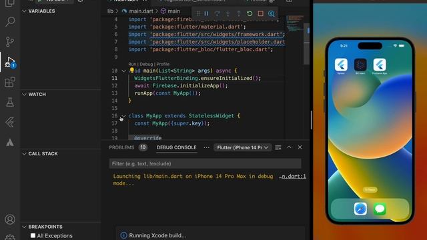
Task: Collapse the WATCH section
Action: (24, 95)
